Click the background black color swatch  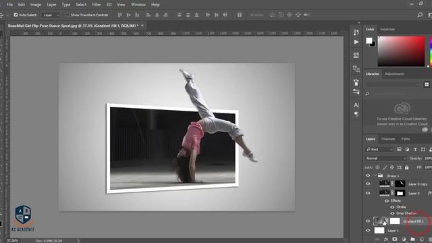[373, 45]
